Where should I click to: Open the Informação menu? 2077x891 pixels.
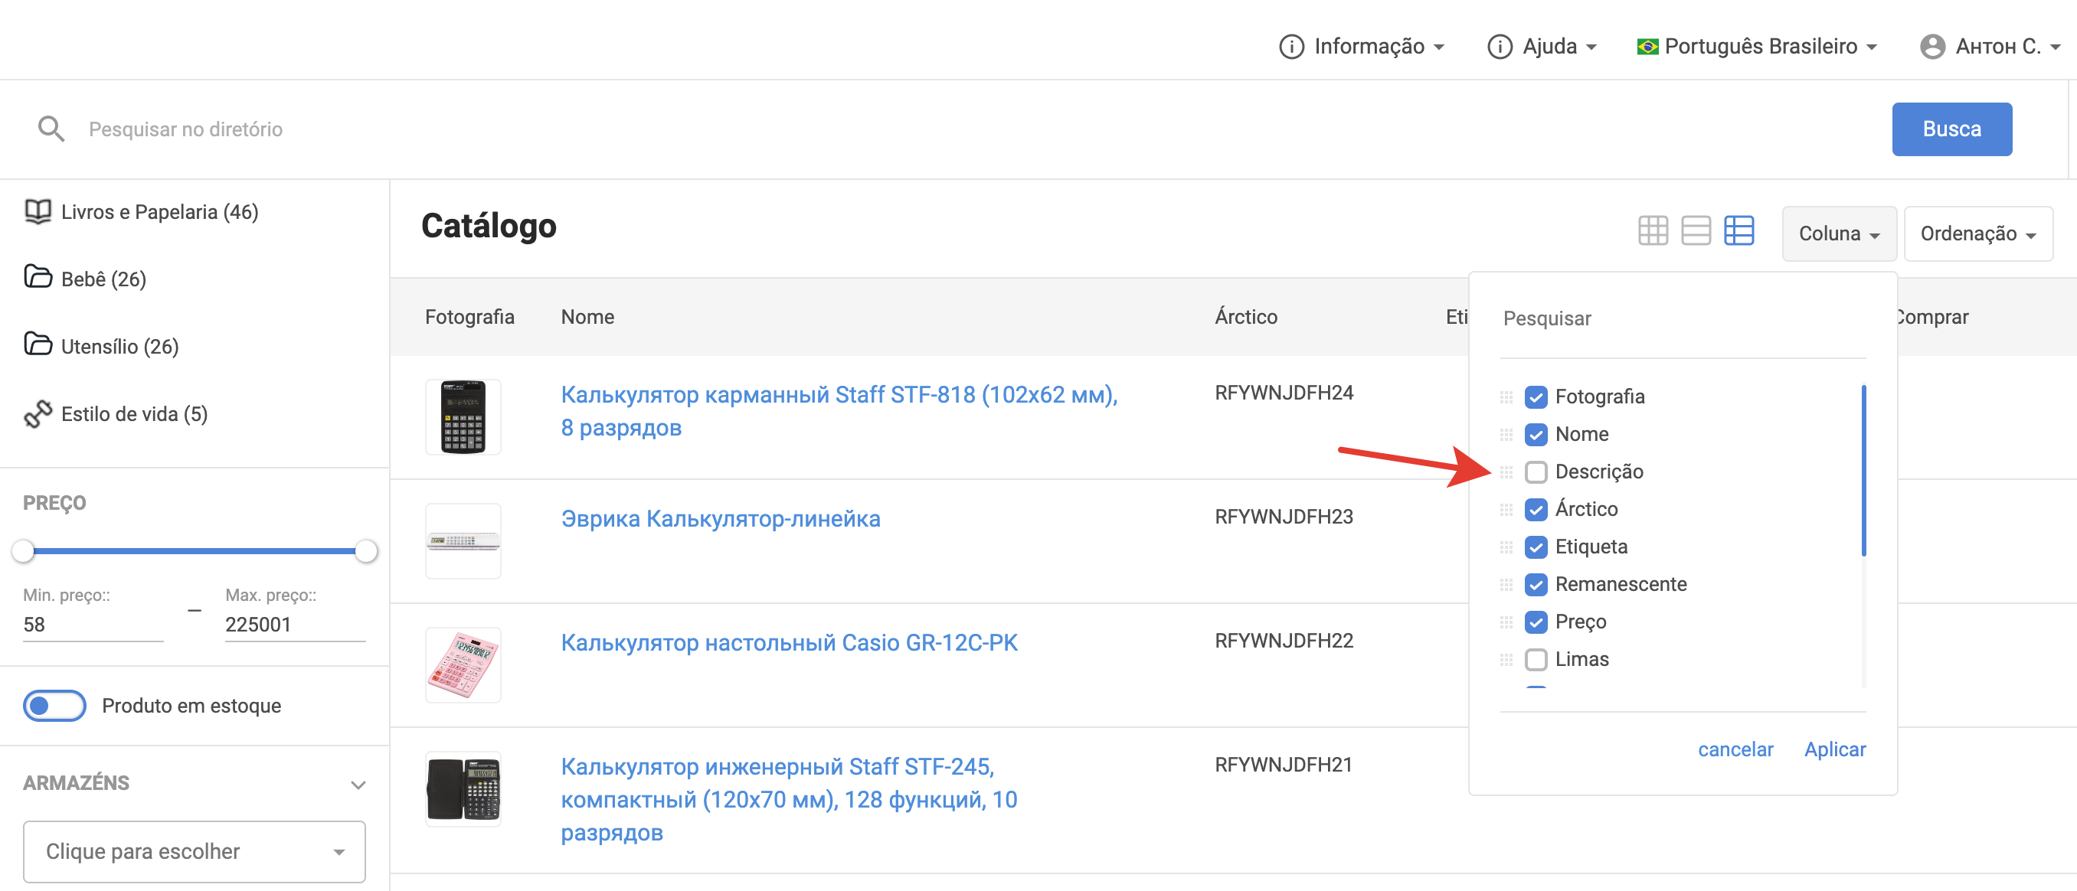[x=1362, y=47]
